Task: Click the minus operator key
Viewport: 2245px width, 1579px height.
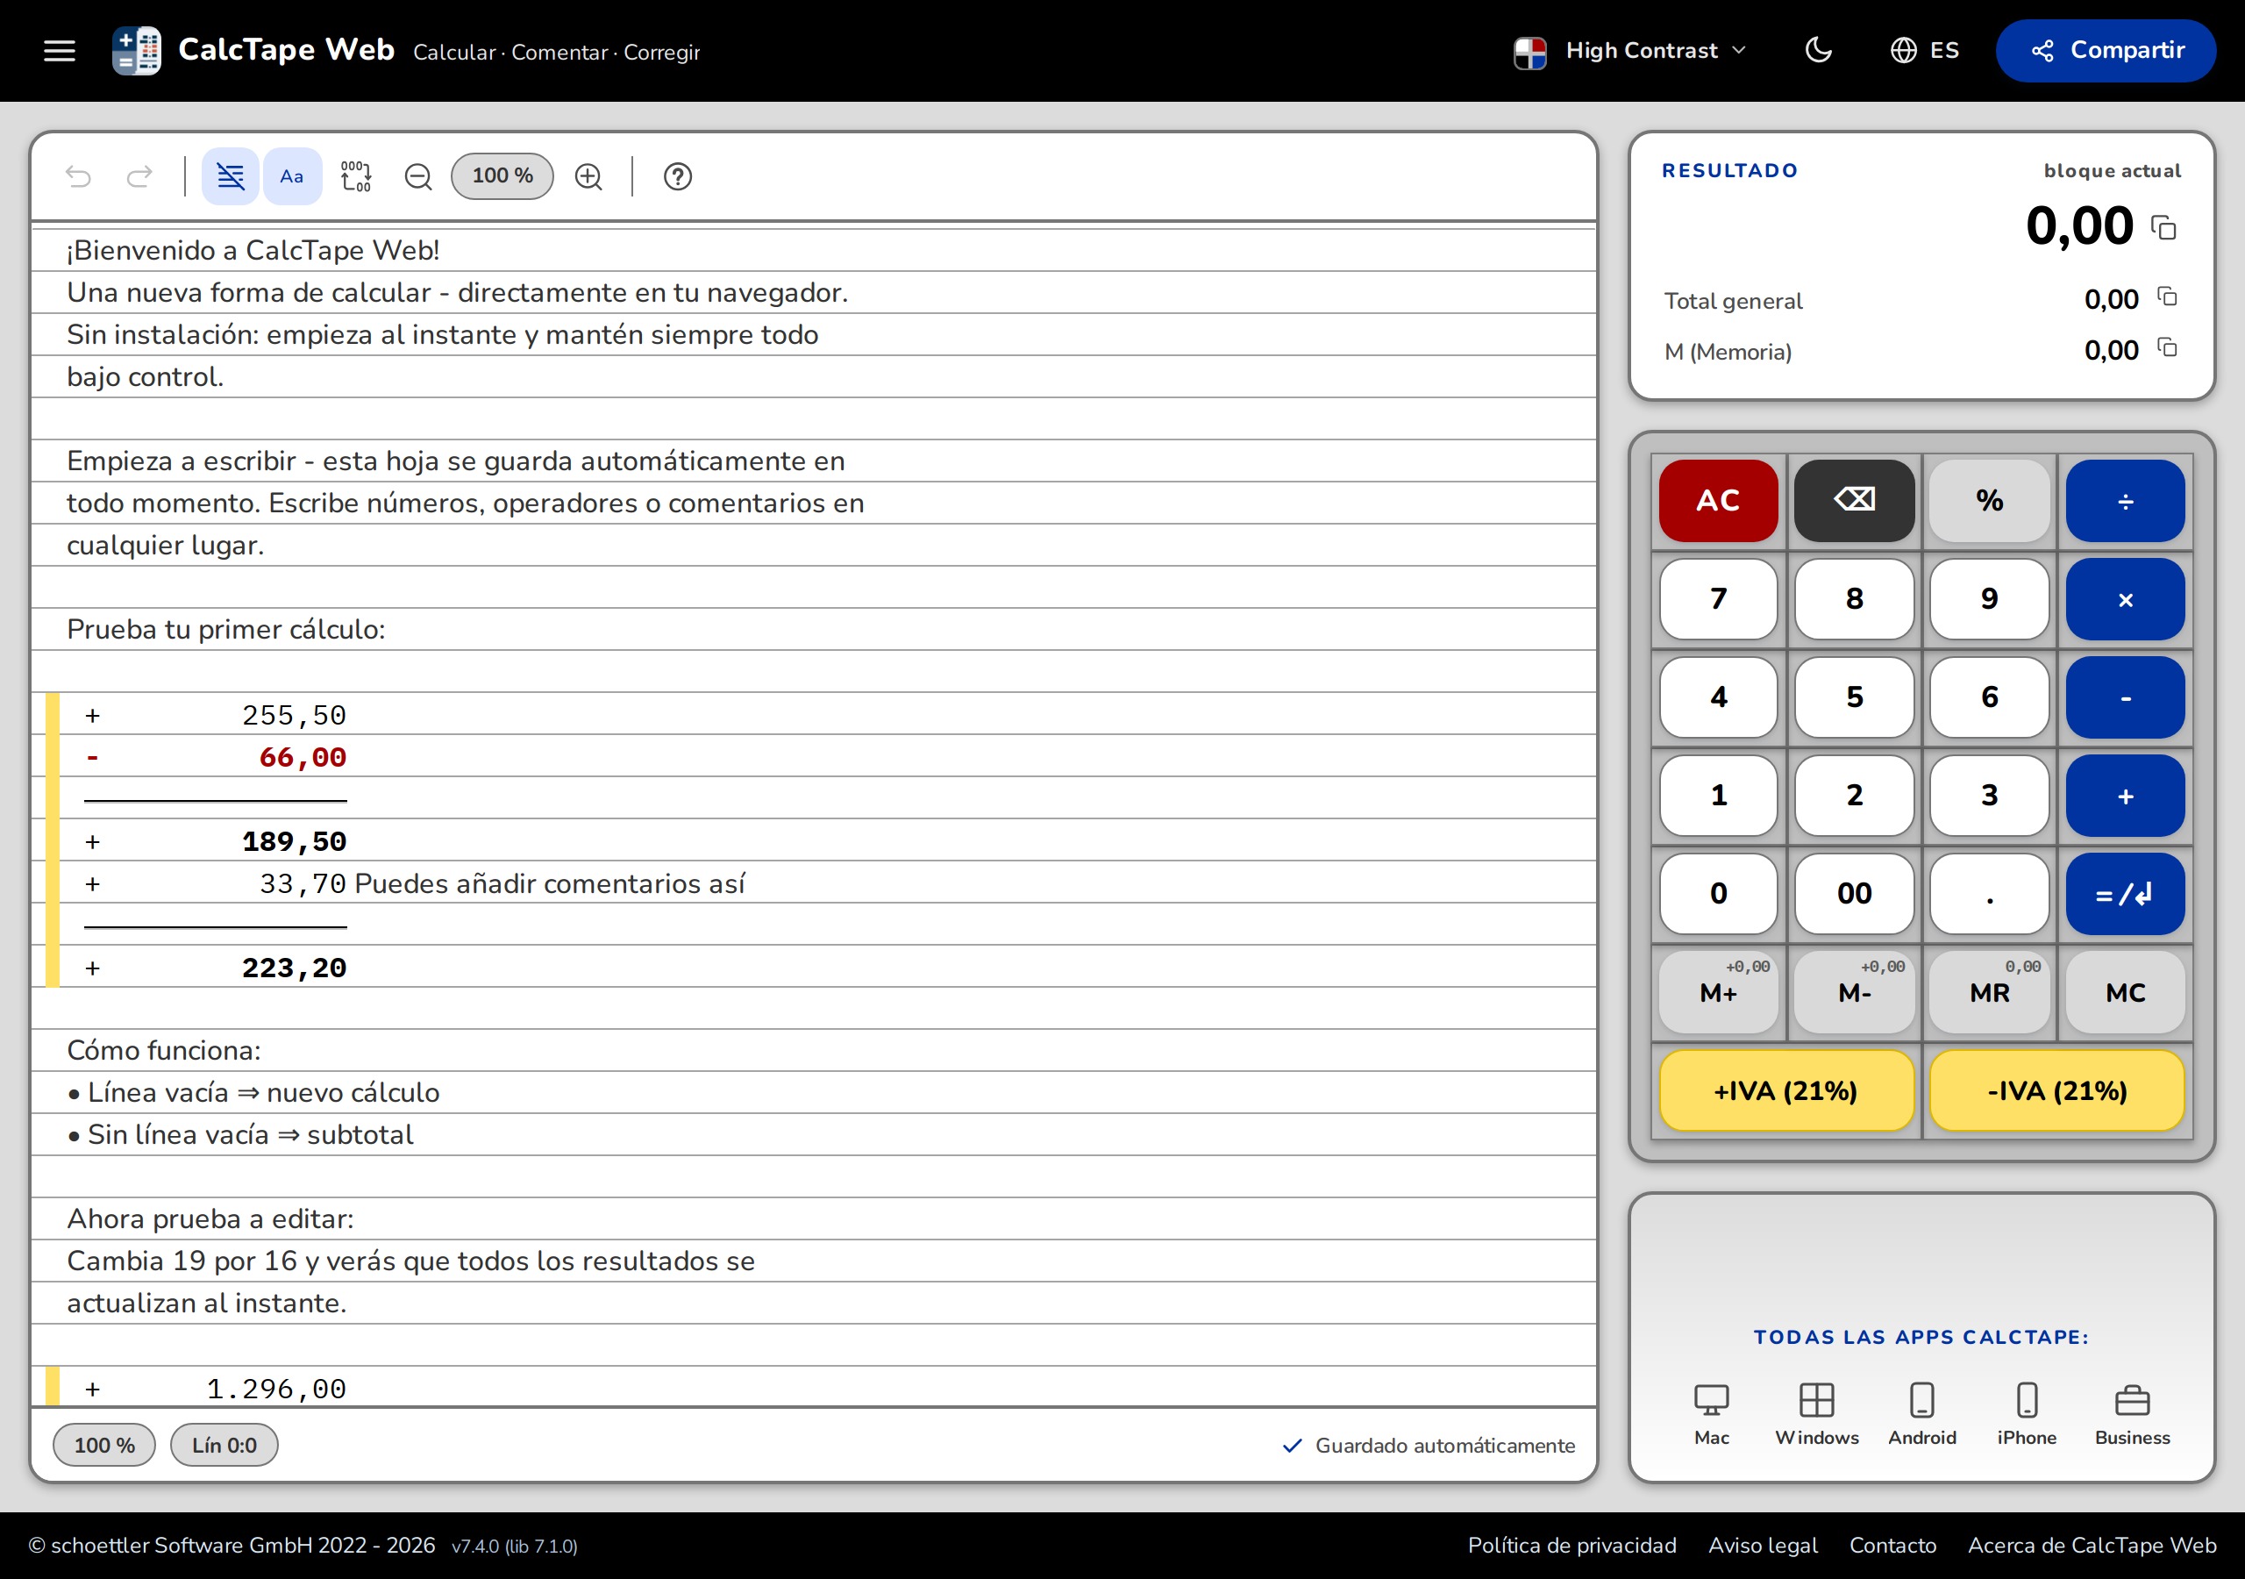Action: (x=2125, y=697)
